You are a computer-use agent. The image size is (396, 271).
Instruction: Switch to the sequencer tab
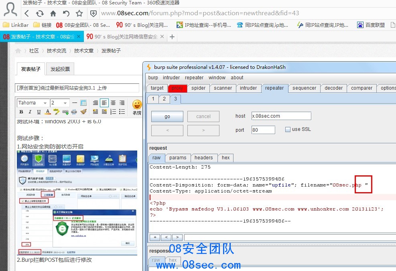(305, 88)
